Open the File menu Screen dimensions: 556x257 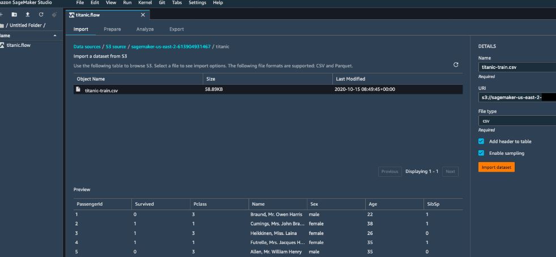pos(80,2)
